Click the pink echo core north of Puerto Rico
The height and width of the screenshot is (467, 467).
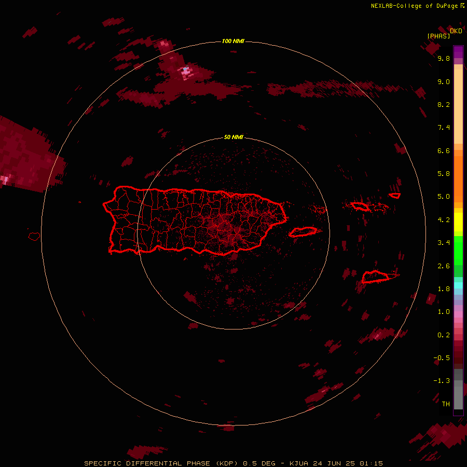pos(186,72)
